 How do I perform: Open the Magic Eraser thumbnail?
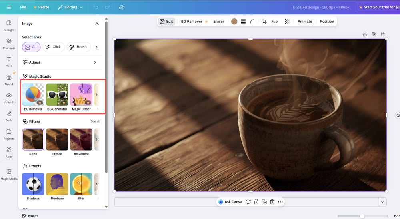pyautogui.click(x=81, y=94)
